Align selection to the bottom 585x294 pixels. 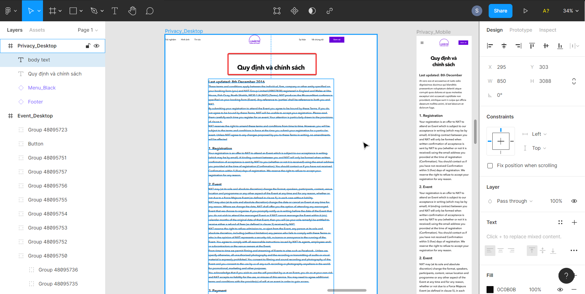coord(560,46)
